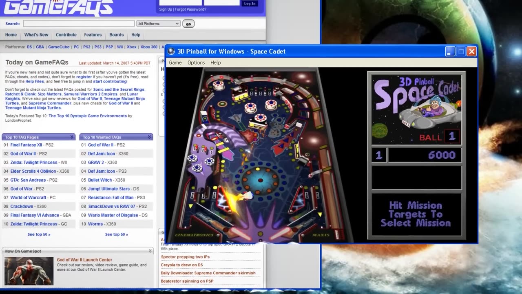The image size is (522, 294).
Task: Open Wario Master of Disguise link
Action: tap(113, 215)
